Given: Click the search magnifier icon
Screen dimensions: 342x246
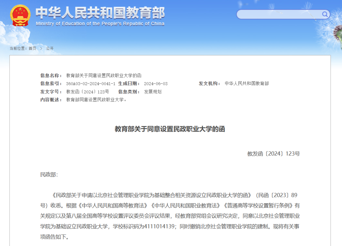Looking at the screenshot, I should pyautogui.click(x=325, y=14).
